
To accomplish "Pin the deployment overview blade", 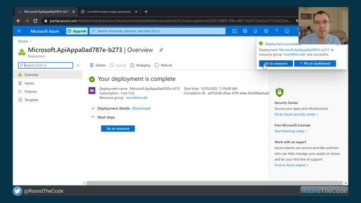I will click(161, 50).
